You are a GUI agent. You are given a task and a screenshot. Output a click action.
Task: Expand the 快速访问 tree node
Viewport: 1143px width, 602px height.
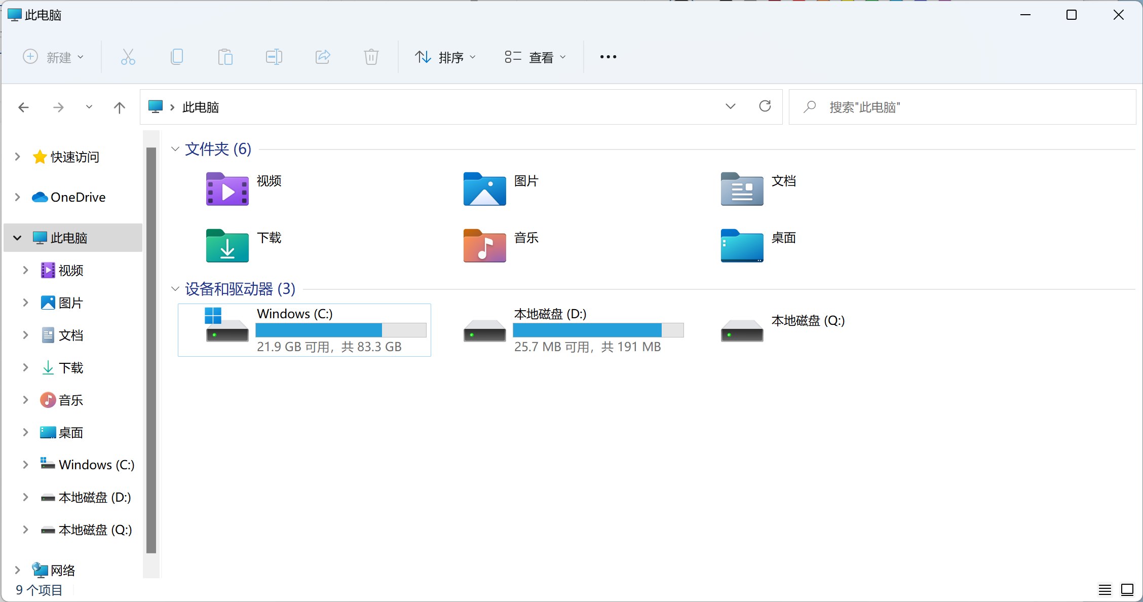click(x=18, y=157)
